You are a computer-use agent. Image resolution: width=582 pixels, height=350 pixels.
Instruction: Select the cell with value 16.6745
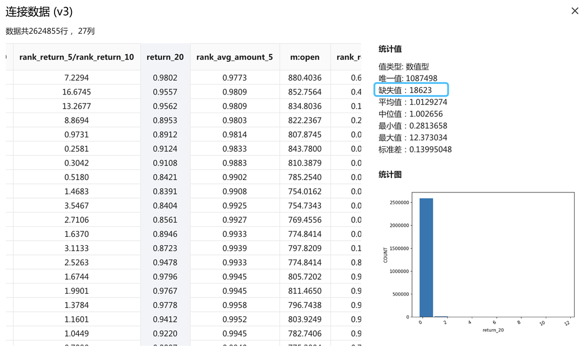pos(76,92)
